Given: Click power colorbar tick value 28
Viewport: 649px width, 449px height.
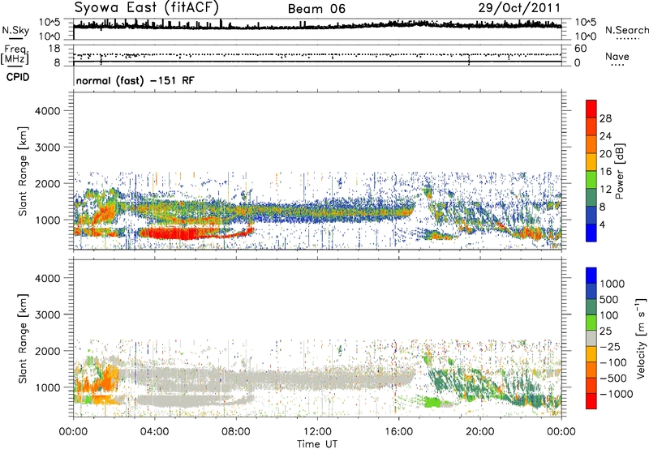Looking at the screenshot, I should point(605,118).
